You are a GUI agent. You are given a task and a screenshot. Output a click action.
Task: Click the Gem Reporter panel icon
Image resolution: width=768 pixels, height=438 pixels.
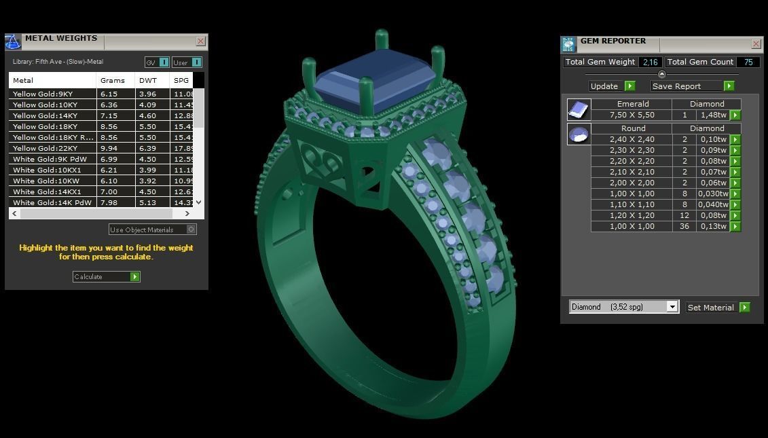pos(568,44)
